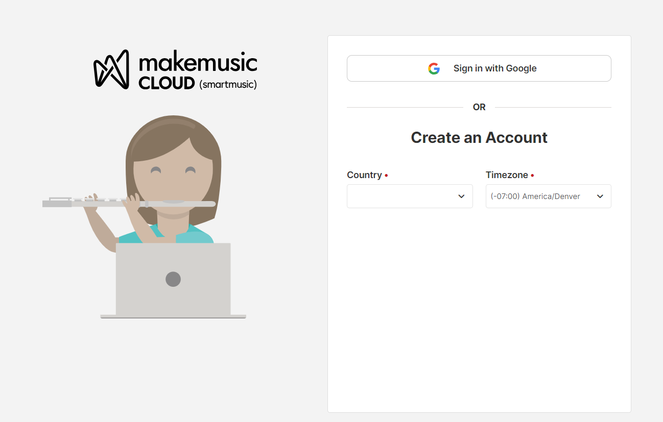
Task: Click the Create an Account heading
Action: (x=479, y=137)
